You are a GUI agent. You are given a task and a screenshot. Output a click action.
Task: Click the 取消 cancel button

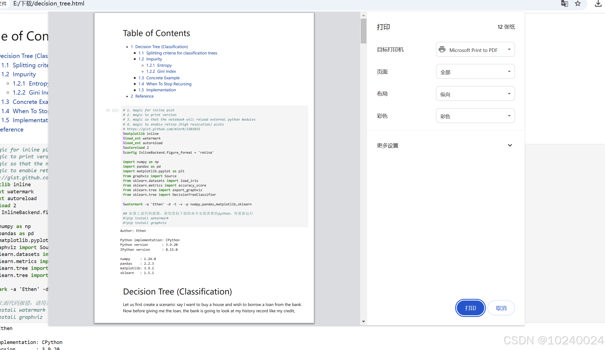tap(501, 308)
